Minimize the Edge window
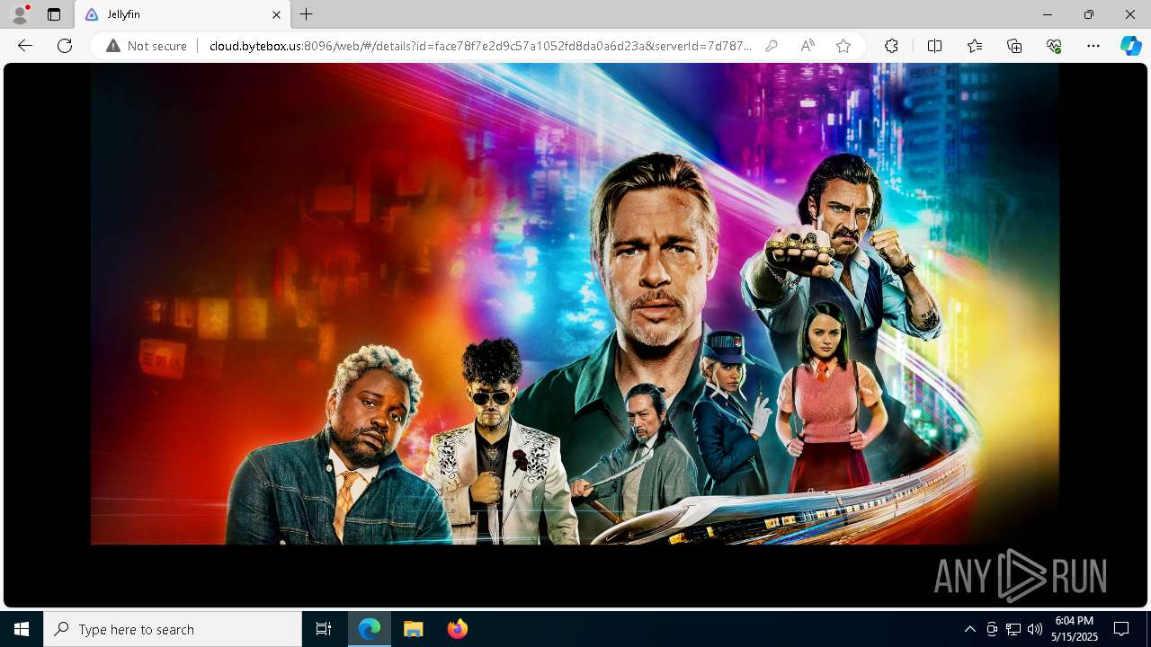This screenshot has height=647, width=1151. pyautogui.click(x=1048, y=14)
